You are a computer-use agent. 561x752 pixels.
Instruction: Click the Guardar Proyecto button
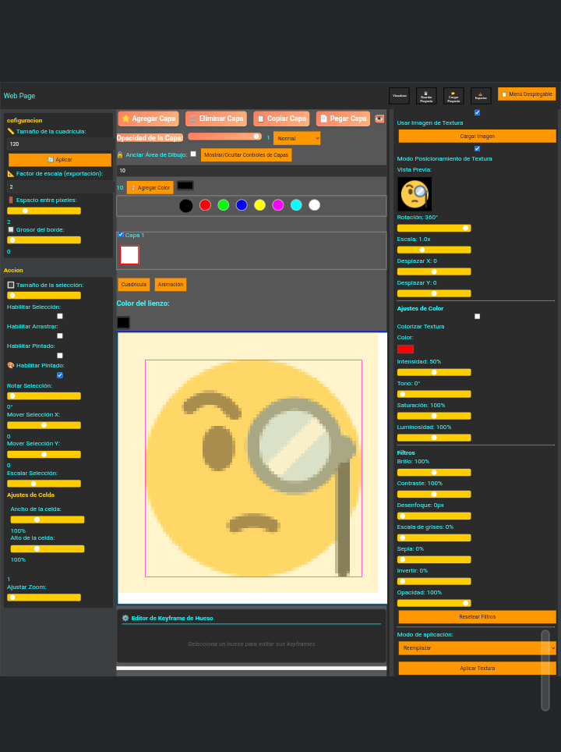(x=426, y=95)
